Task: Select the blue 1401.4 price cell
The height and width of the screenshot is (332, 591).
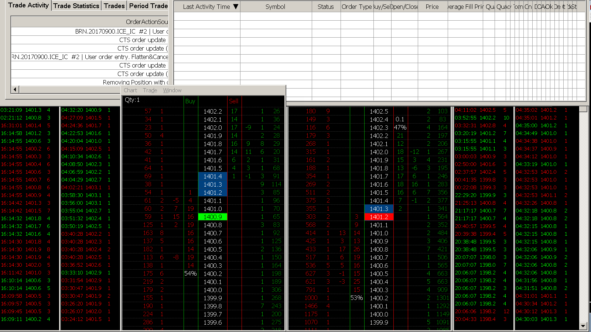Action: pos(213,176)
